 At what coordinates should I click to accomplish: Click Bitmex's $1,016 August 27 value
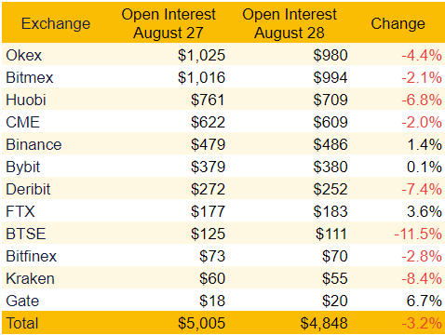pos(201,77)
